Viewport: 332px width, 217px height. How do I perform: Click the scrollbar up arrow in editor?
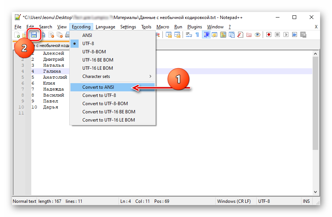tap(315, 54)
